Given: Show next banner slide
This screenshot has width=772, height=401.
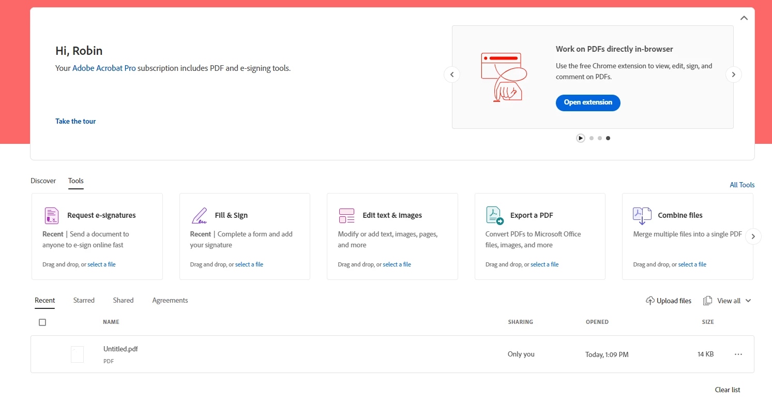Looking at the screenshot, I should 733,75.
